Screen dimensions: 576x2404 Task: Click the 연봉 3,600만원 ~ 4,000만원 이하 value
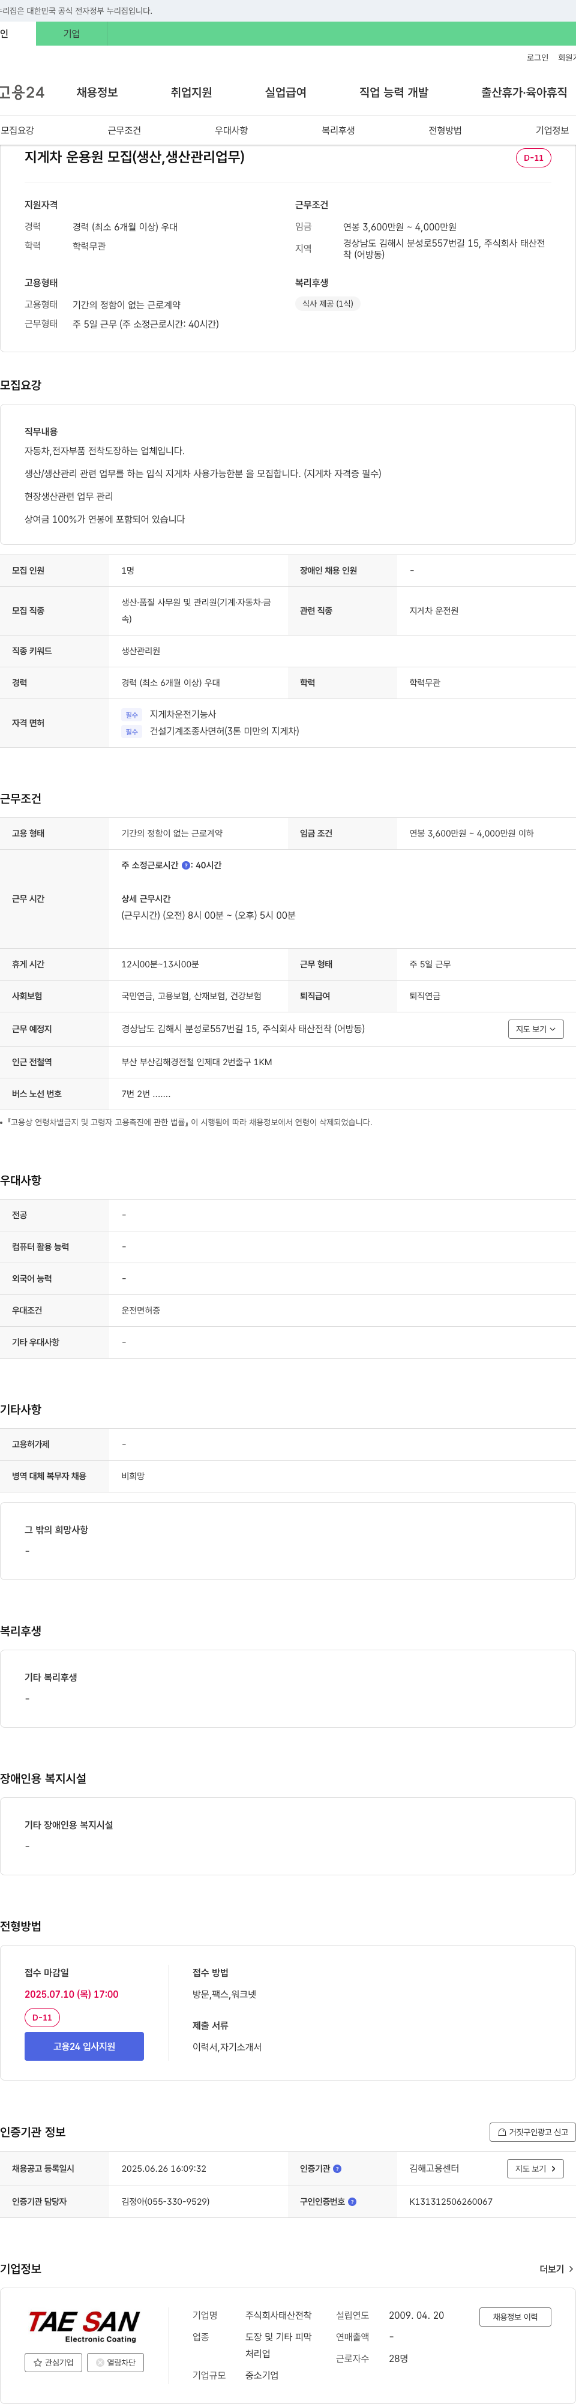pyautogui.click(x=472, y=834)
